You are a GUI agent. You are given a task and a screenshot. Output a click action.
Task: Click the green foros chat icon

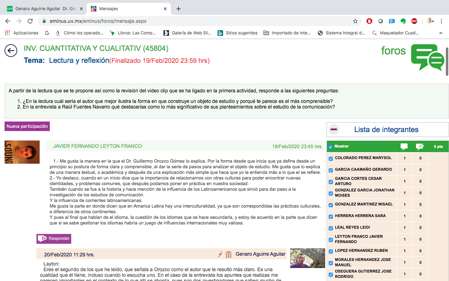pos(427,57)
